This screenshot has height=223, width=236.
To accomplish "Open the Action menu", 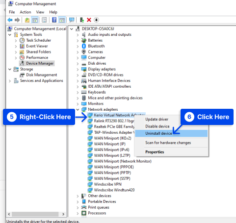I will pyautogui.click(x=26, y=12).
